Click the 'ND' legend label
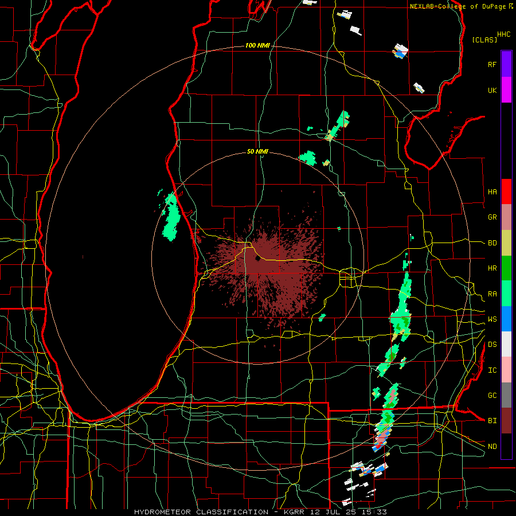Image resolution: width=516 pixels, height=516 pixels. [492, 447]
